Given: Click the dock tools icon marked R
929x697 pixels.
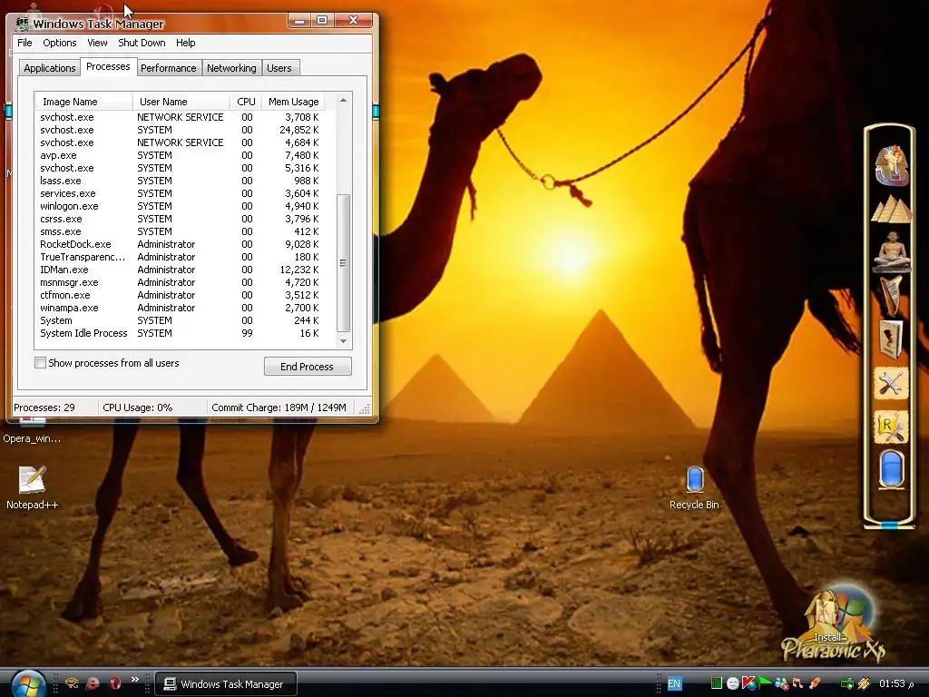Looking at the screenshot, I should coord(891,427).
